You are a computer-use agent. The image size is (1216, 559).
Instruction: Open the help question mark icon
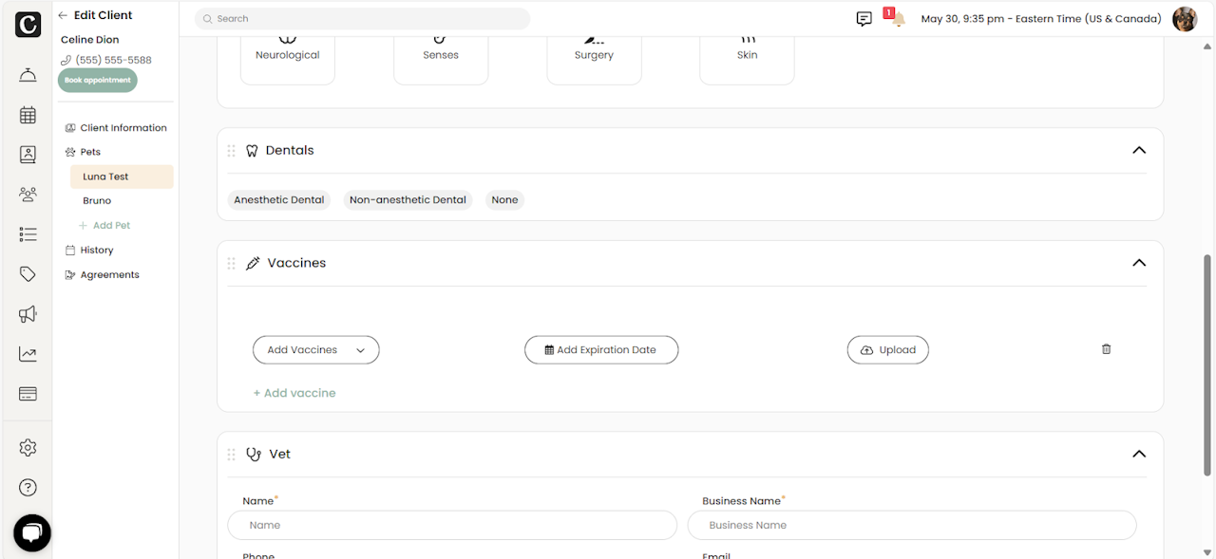click(28, 488)
